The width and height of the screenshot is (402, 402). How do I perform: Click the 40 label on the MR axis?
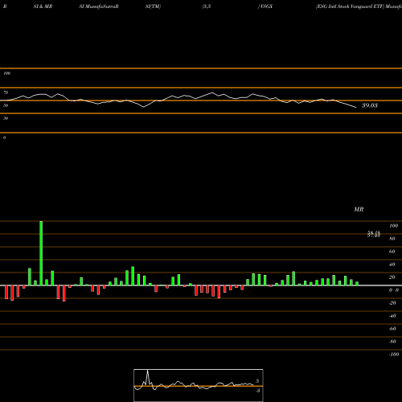click(x=392, y=265)
